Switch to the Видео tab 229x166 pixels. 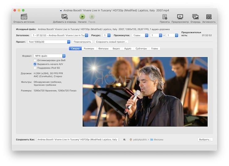pyautogui.click(x=116, y=48)
